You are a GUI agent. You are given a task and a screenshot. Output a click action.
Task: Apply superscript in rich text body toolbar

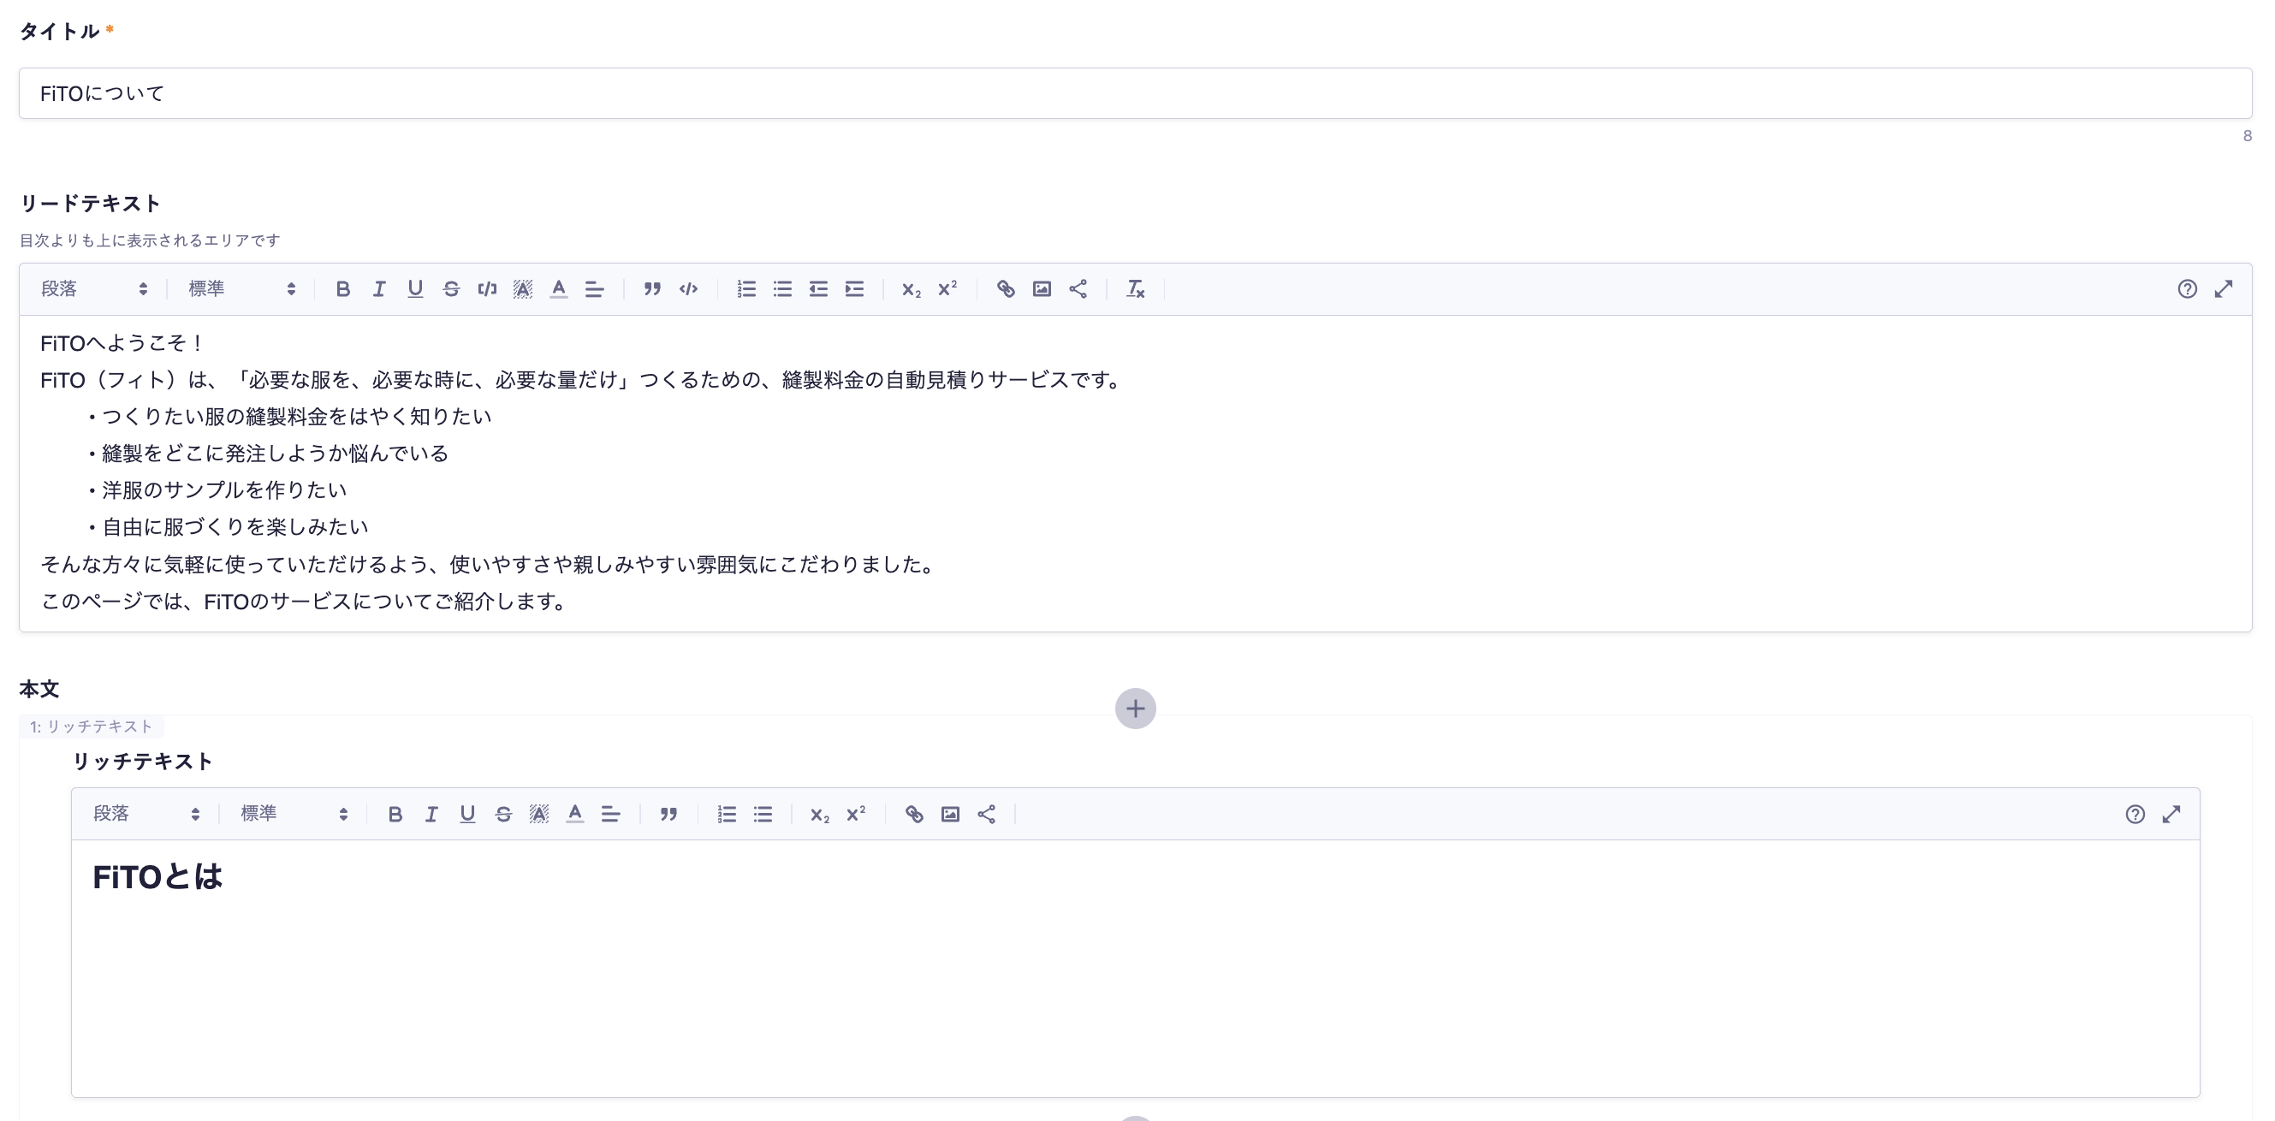pos(857,814)
